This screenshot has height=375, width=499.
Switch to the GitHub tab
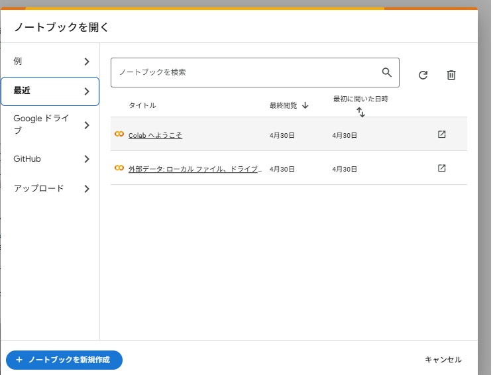point(50,159)
